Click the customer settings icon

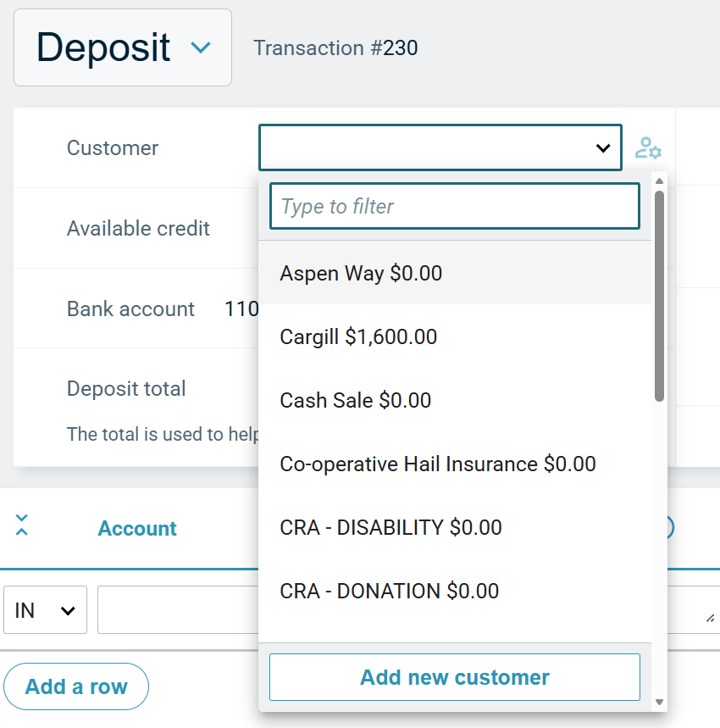[x=648, y=148]
